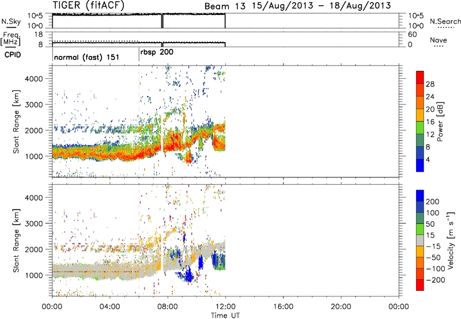This screenshot has width=461, height=319.
Task: Click the '08:00' time axis tick label
Action: click(x=168, y=307)
